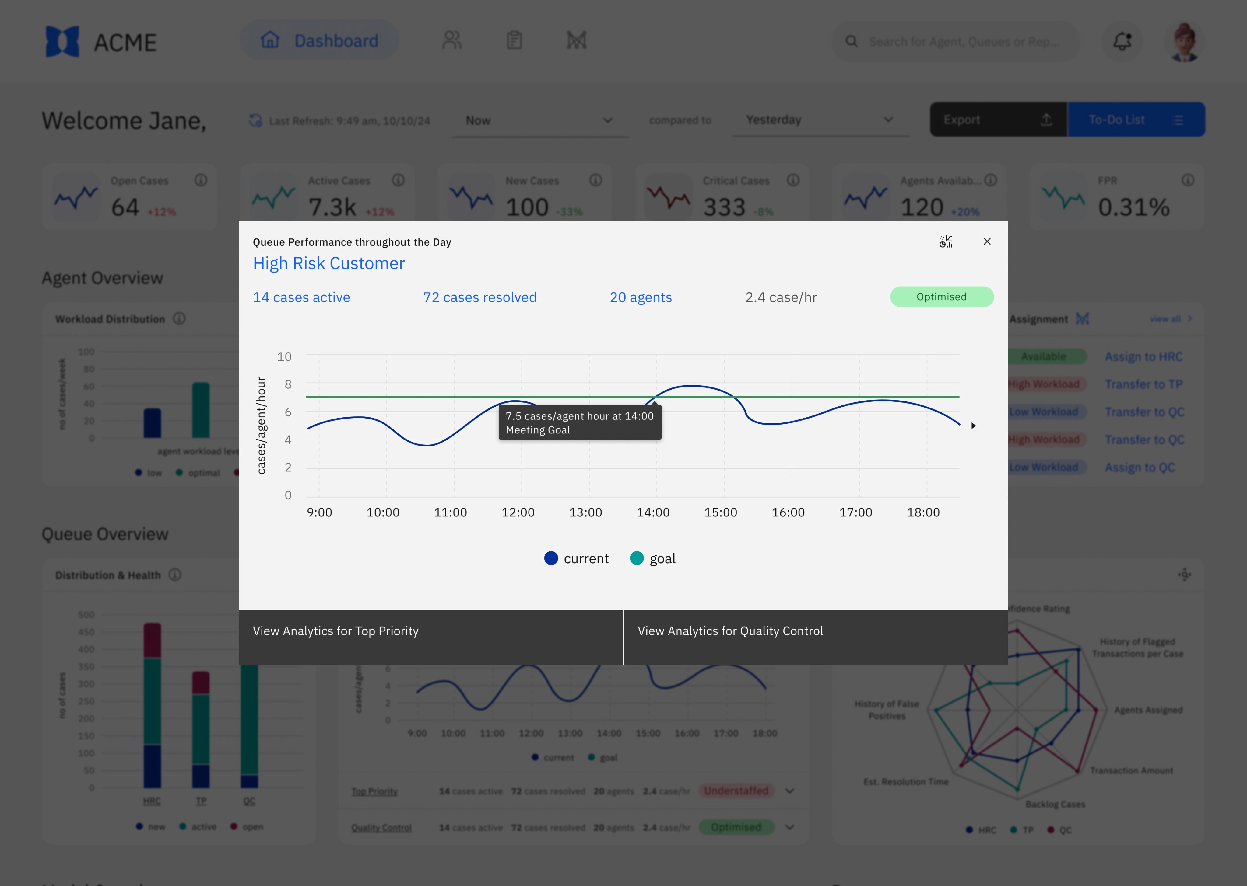The image size is (1247, 886).
Task: Click the Optimised status badge in modal
Action: pyautogui.click(x=942, y=297)
